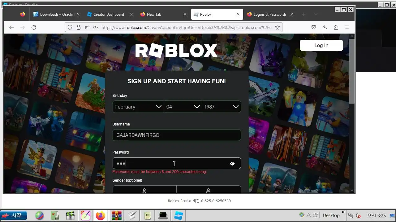Click the Roblox Studio version text
396x222 pixels.
[199, 201]
